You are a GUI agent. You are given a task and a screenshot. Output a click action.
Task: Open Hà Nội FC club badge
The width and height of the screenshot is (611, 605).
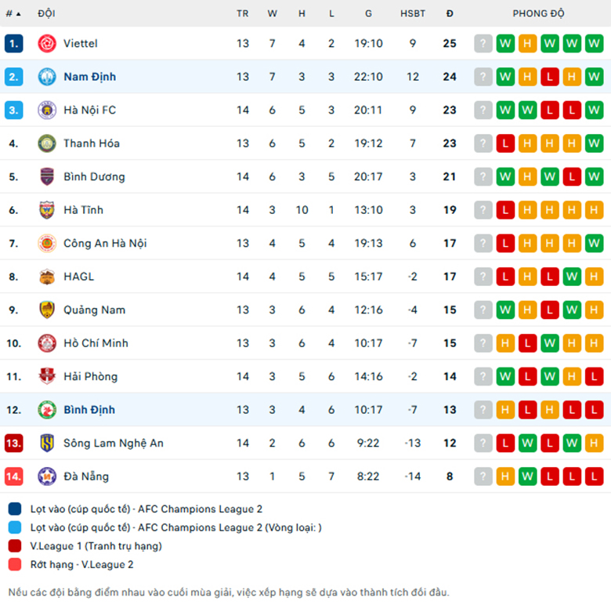47,110
